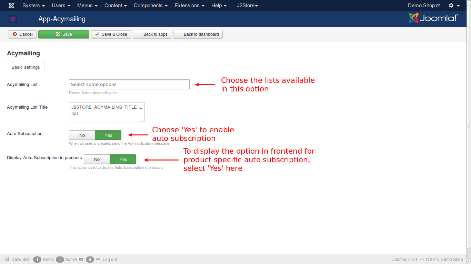Image resolution: width=471 pixels, height=264 pixels.
Task: Set Display Auto Subscription in products to Yes
Action: click(123, 159)
